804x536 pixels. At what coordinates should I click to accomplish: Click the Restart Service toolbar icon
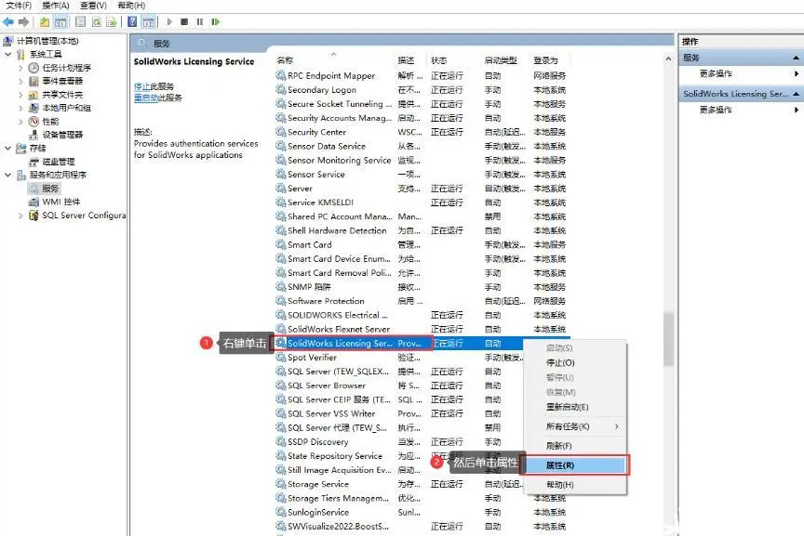(x=215, y=21)
